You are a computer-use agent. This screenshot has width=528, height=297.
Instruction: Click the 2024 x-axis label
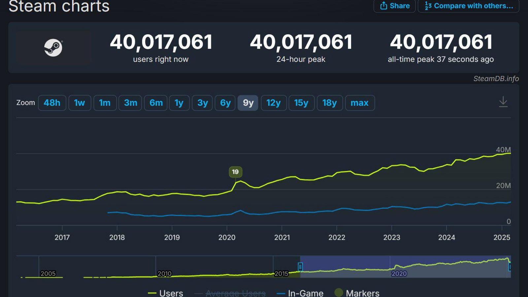[446, 238]
